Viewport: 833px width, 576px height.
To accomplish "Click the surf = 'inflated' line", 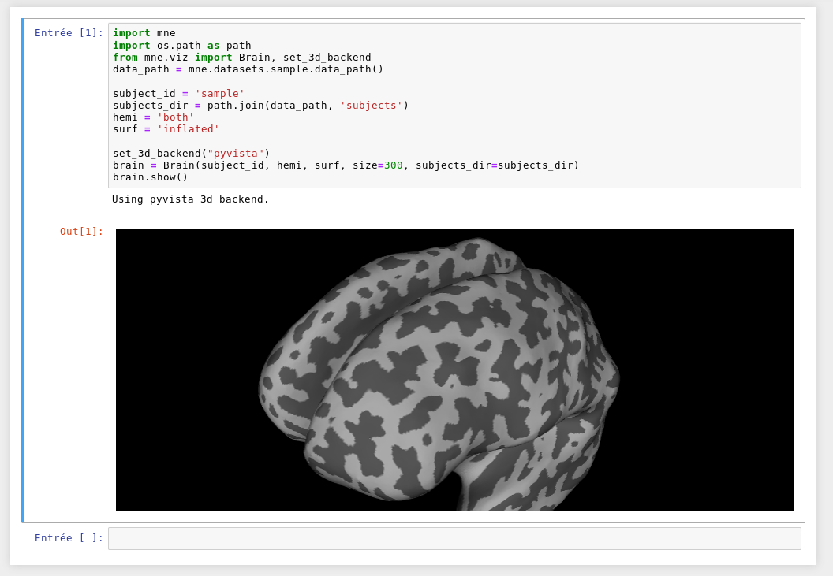I will point(166,129).
